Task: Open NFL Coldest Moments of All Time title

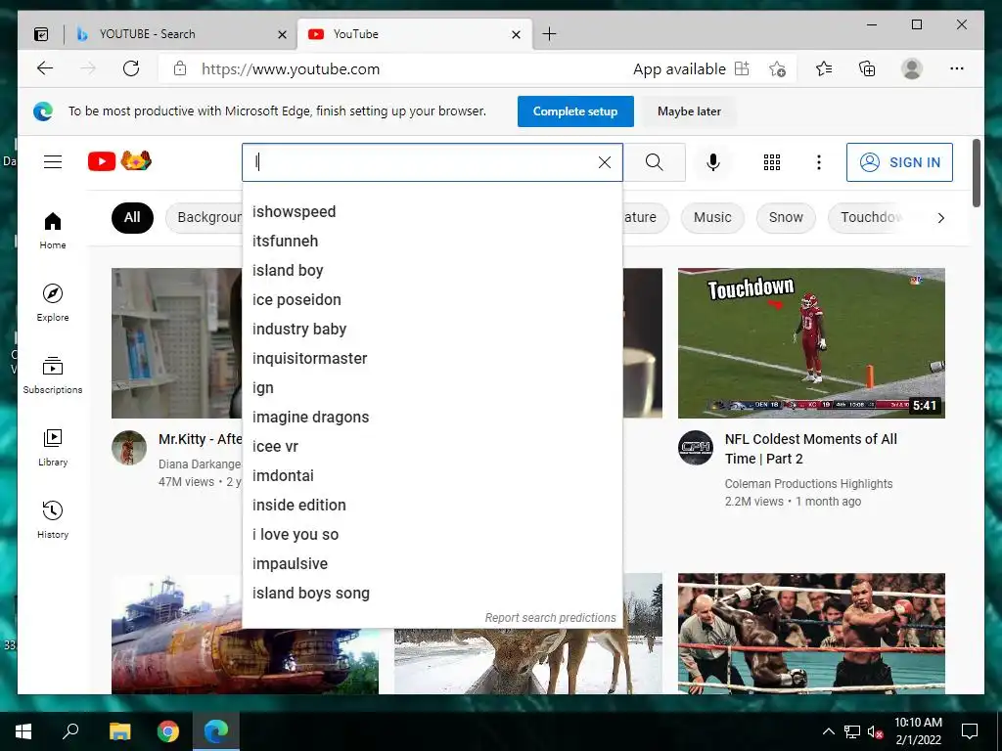Action: tap(811, 449)
